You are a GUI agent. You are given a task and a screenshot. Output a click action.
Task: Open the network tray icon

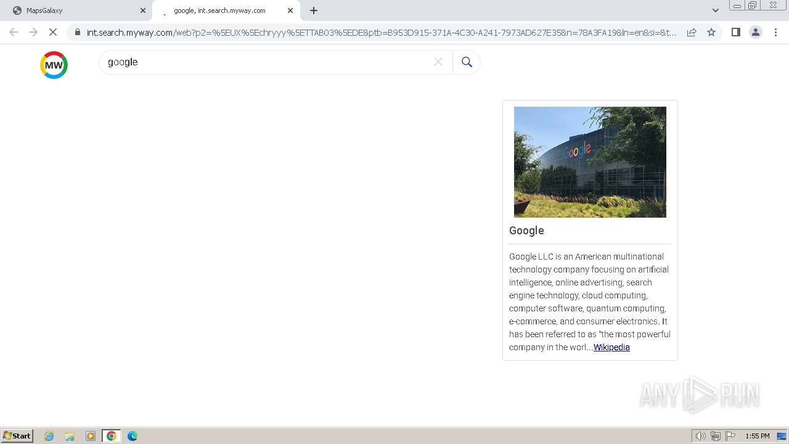716,436
